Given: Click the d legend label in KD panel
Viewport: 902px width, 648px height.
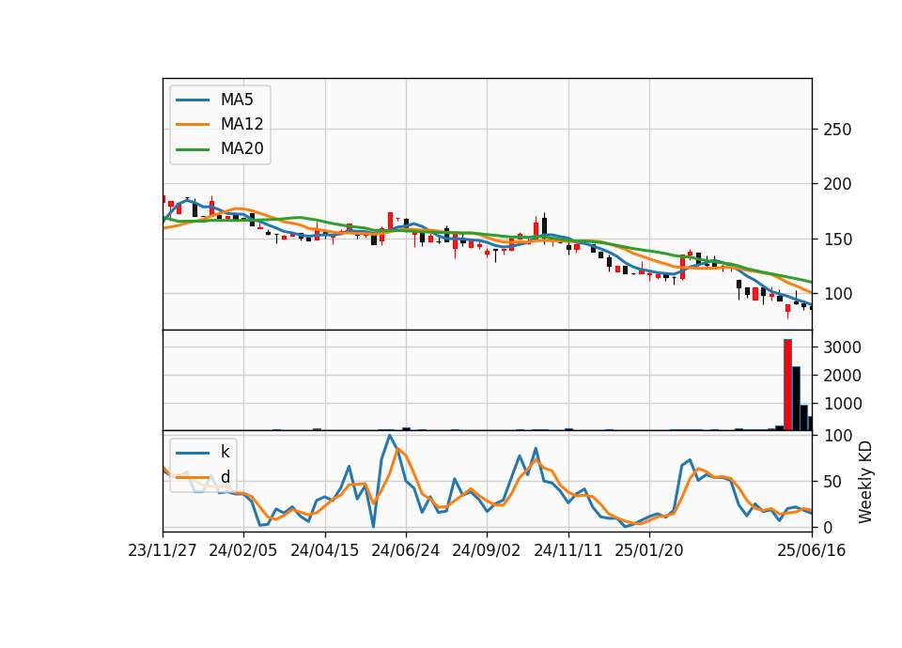Looking at the screenshot, I should (x=225, y=477).
